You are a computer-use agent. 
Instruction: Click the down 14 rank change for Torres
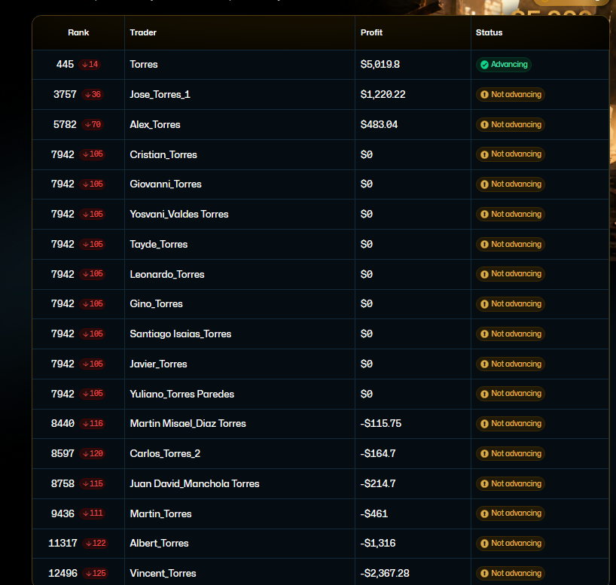point(90,65)
